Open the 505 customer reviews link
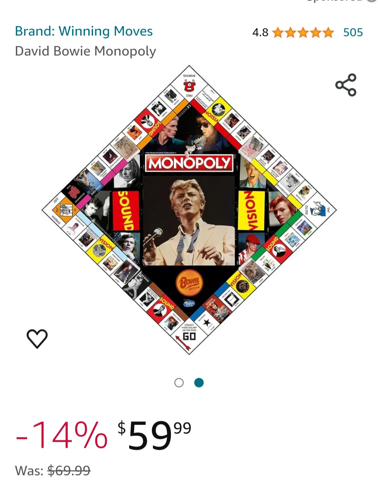Viewport: 378px width, 488px height. 353,32
